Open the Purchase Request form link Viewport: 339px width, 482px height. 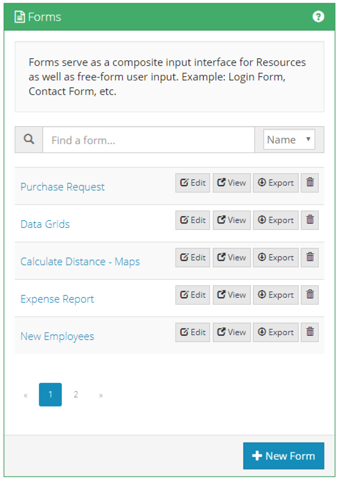click(x=62, y=187)
